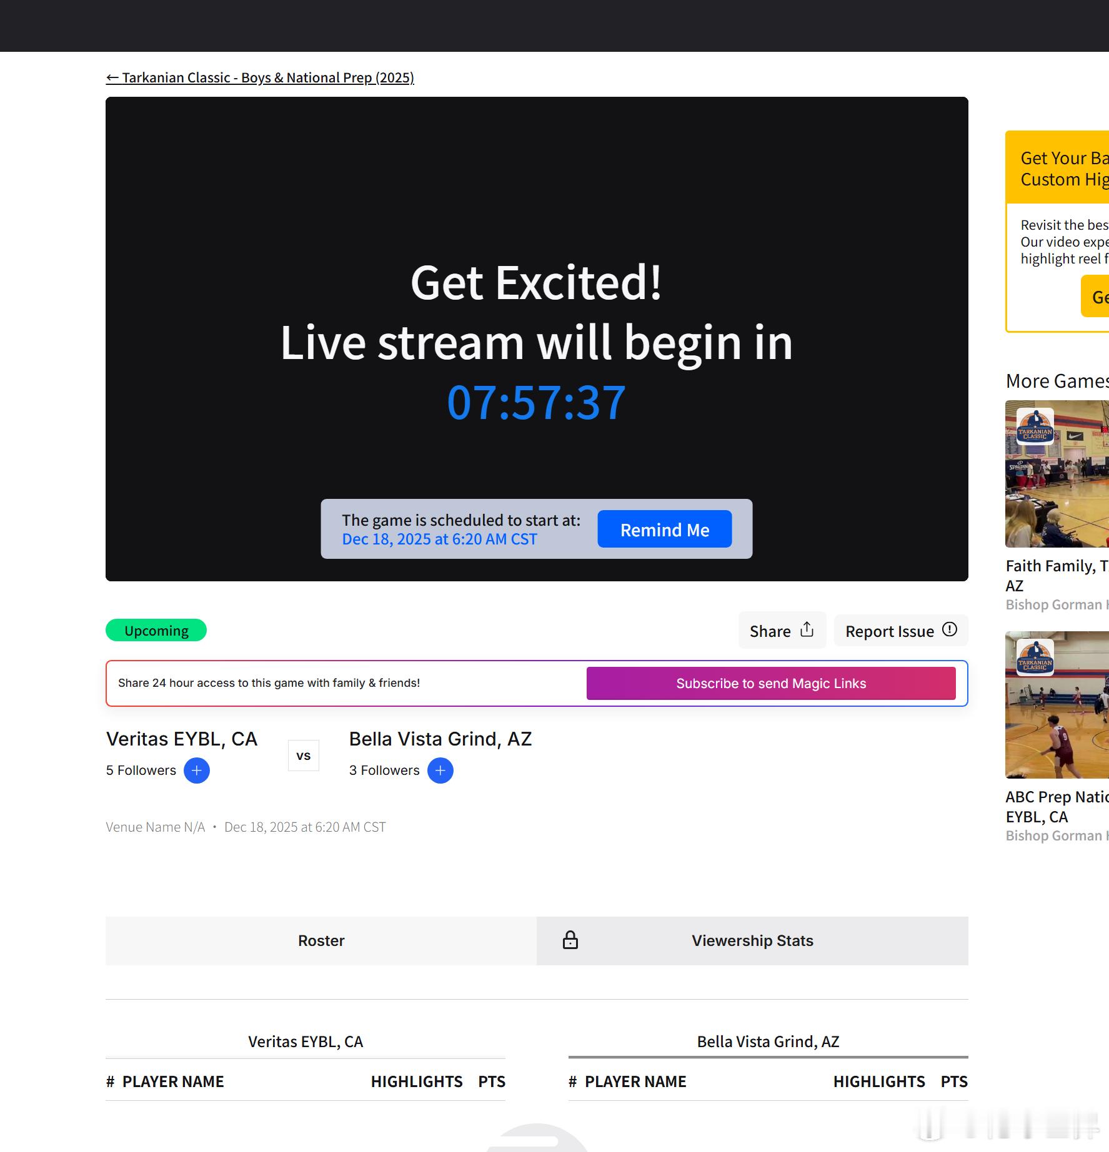Open the Roster tab

tap(321, 941)
